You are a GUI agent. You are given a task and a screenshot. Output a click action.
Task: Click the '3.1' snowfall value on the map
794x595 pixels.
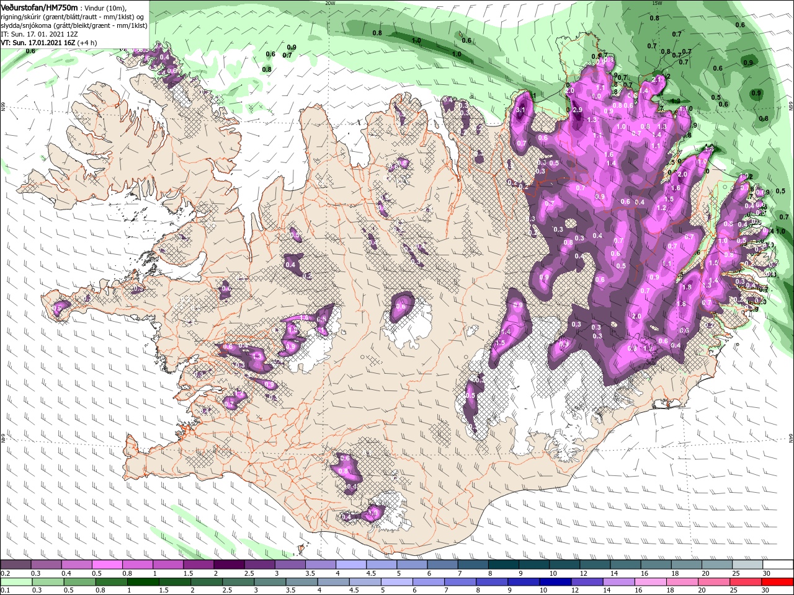pos(521,110)
